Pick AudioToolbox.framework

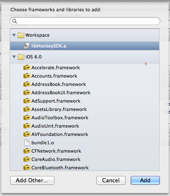pyautogui.click(x=85, y=118)
